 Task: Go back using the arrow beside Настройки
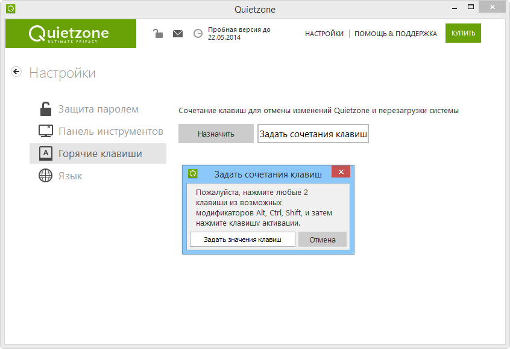(x=16, y=72)
